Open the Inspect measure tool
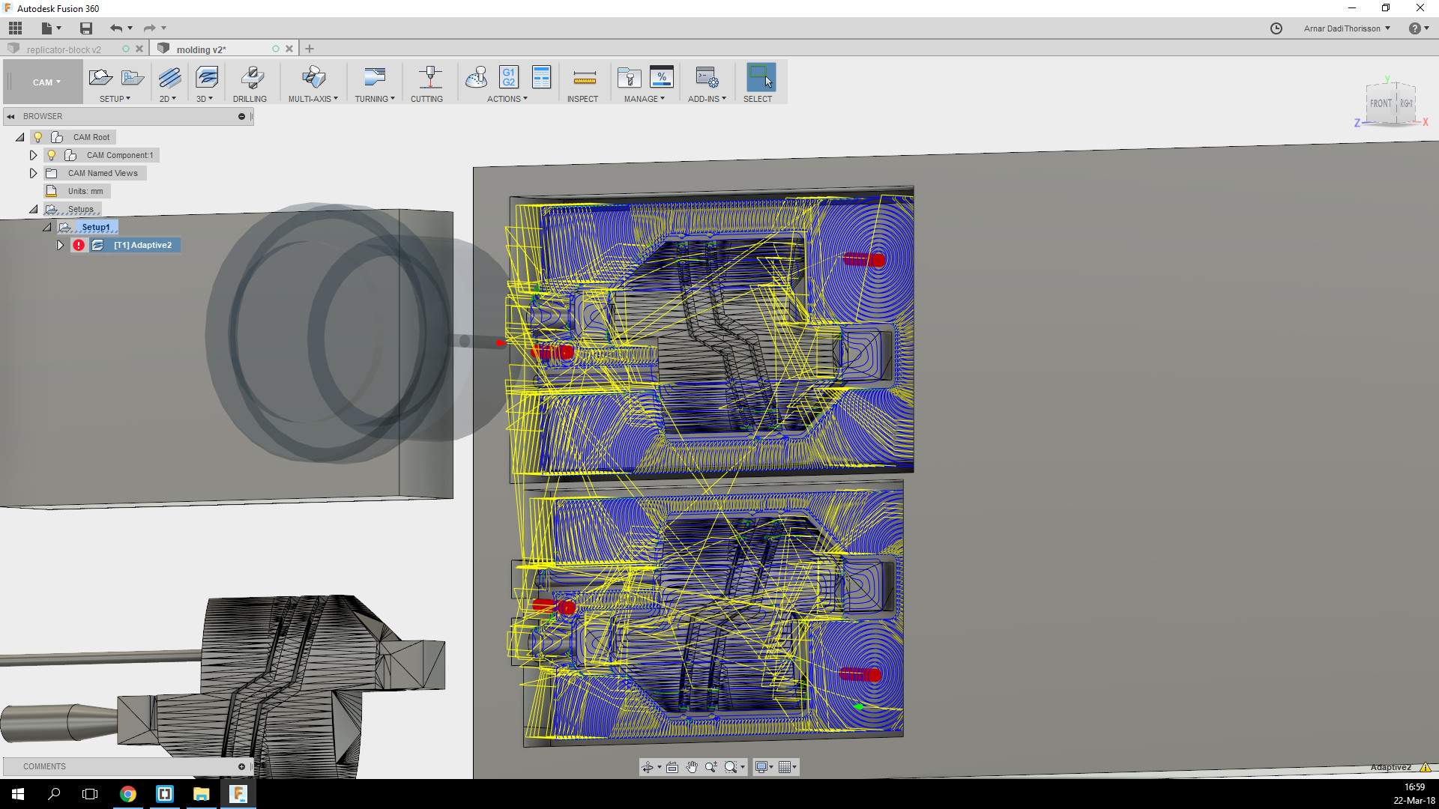The image size is (1439, 809). [584, 78]
